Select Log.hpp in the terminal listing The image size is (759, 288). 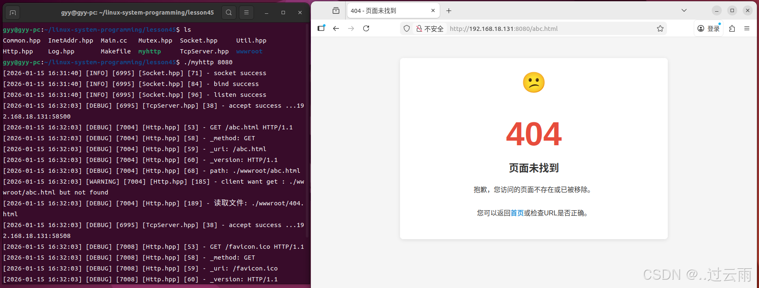pyautogui.click(x=61, y=51)
